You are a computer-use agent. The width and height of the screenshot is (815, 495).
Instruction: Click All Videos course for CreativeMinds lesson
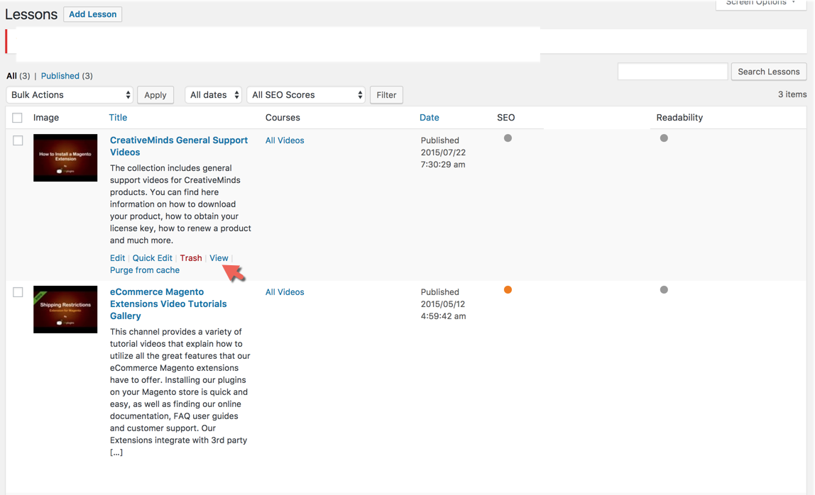click(x=285, y=140)
